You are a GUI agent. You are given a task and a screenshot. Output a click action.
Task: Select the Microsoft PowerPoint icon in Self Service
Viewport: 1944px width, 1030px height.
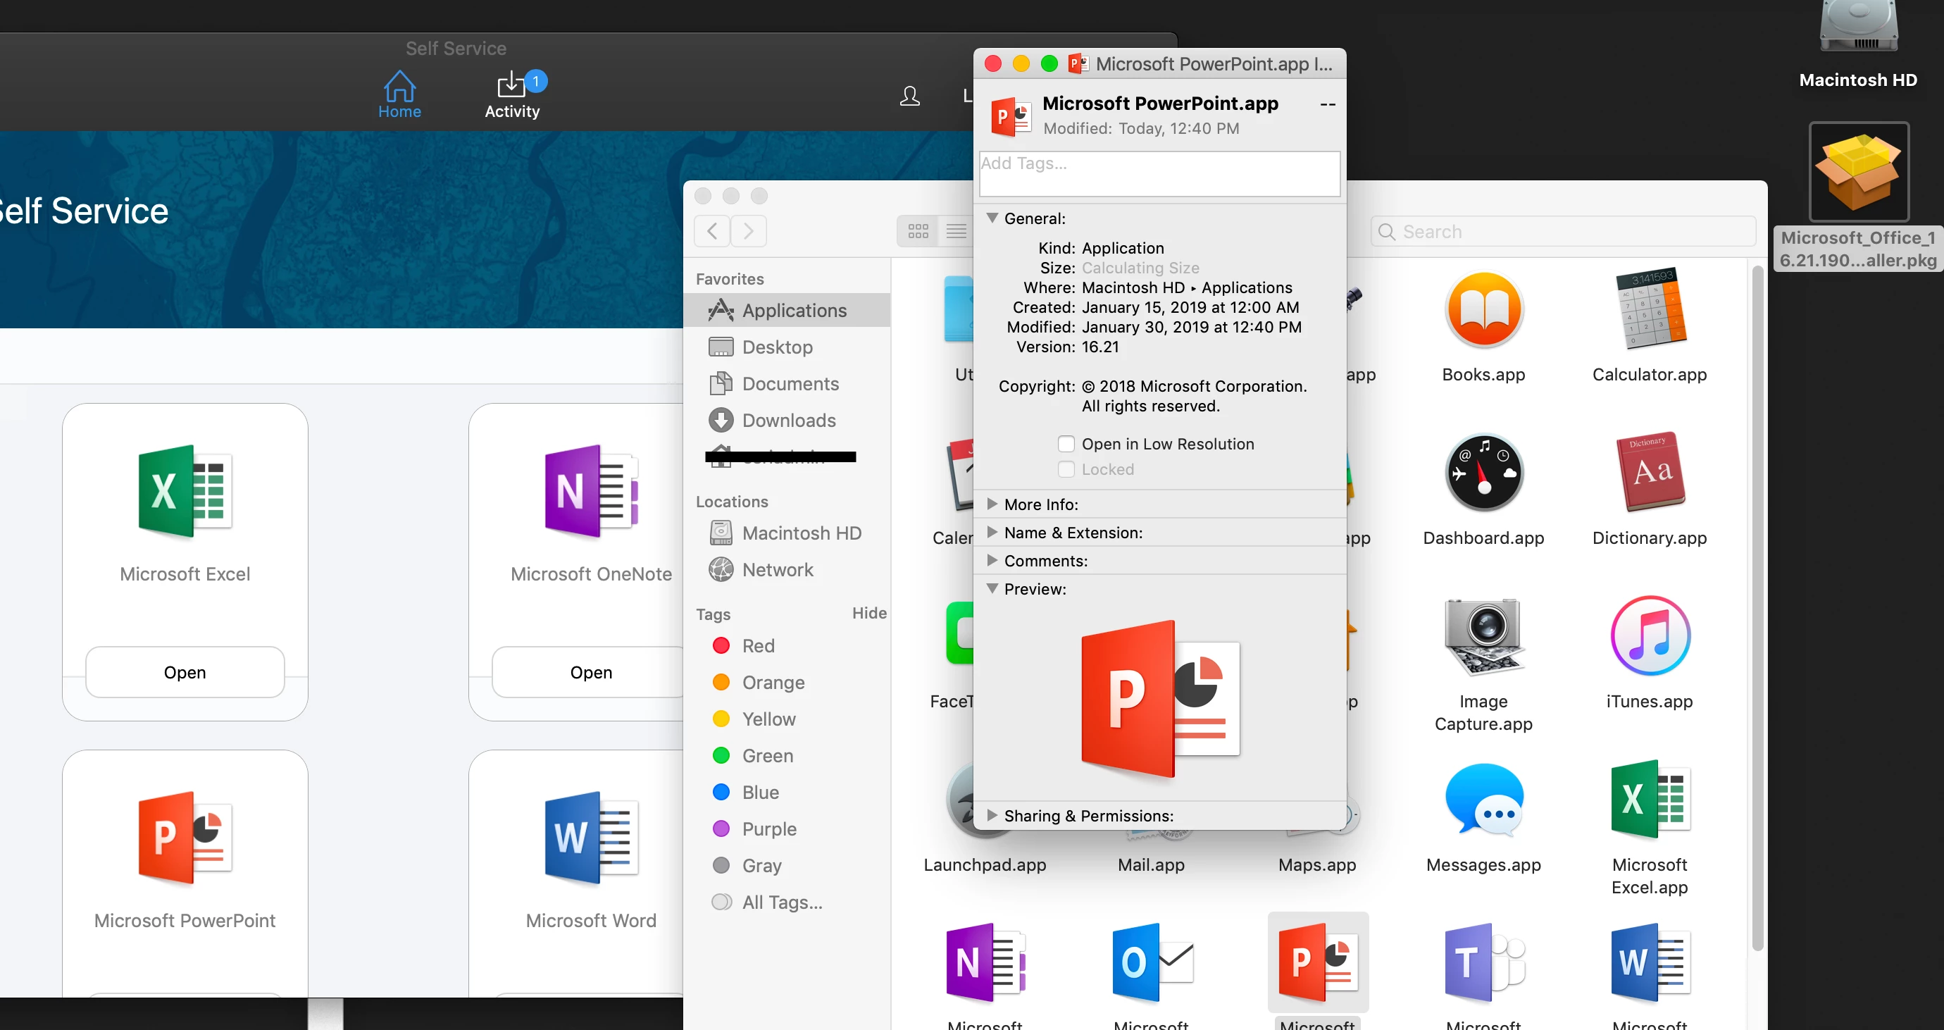click(186, 838)
